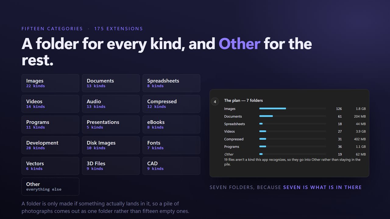Open the Audio 13 kinds card
Viewport: 390px width, 219px height.
coord(111,104)
